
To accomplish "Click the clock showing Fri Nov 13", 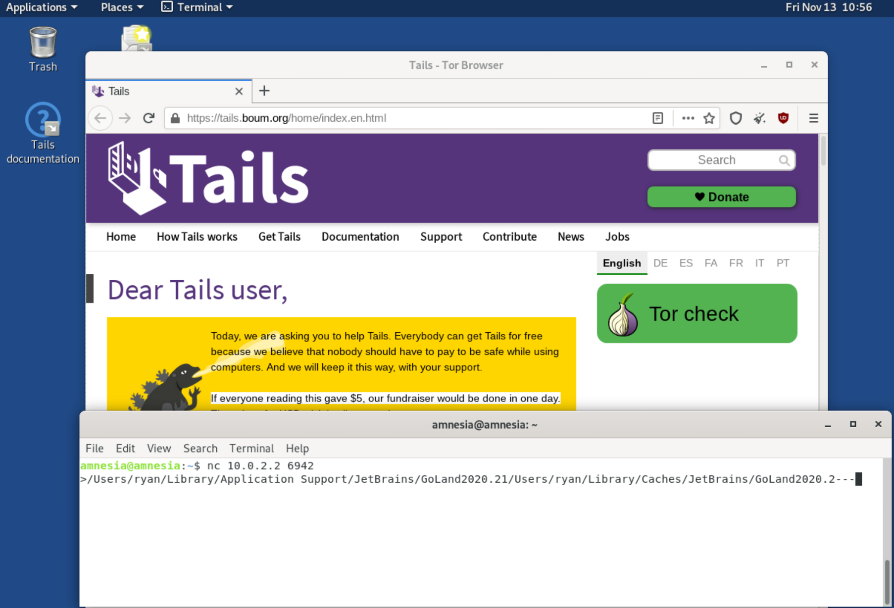I will click(828, 7).
